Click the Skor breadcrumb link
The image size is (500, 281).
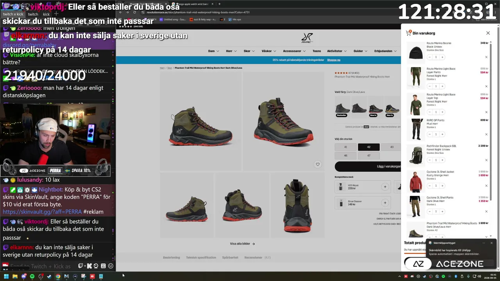tap(170, 68)
